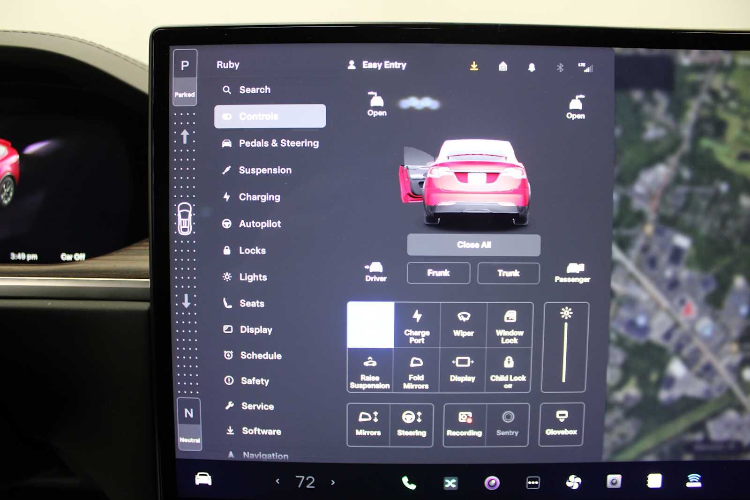Open the Service menu
This screenshot has width=750, height=500.
click(249, 406)
